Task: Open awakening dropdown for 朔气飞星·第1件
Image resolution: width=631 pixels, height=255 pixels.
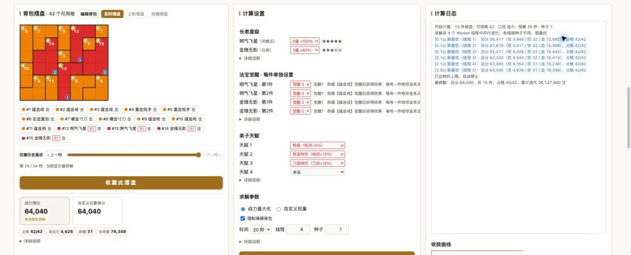Action: tap(301, 84)
